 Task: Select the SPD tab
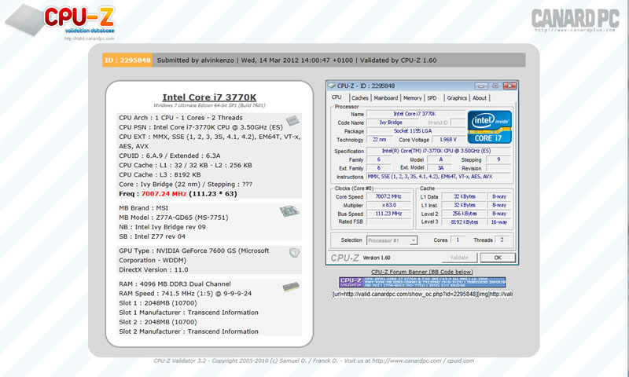432,97
